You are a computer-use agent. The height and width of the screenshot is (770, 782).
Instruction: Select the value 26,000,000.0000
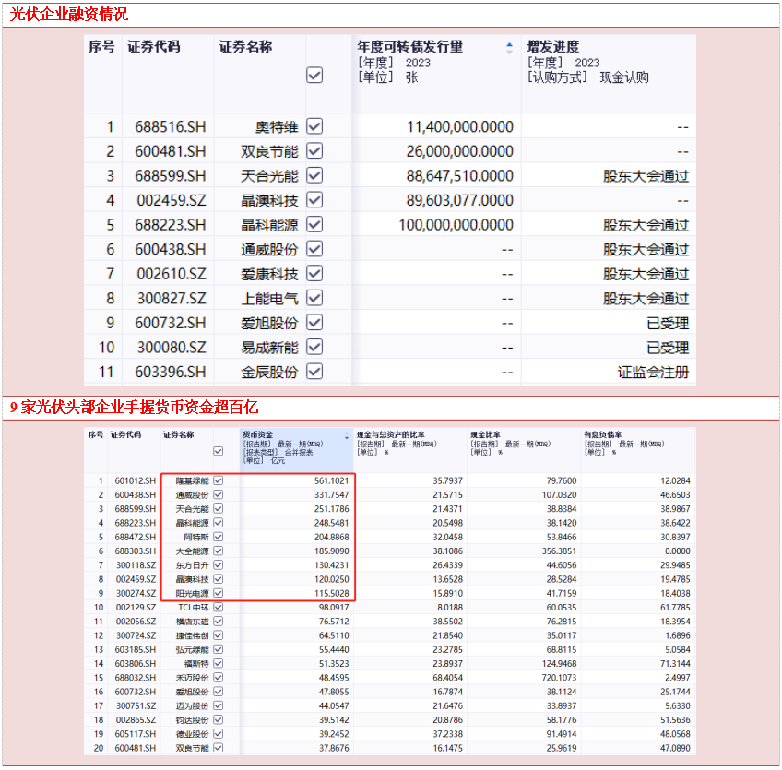click(x=460, y=151)
